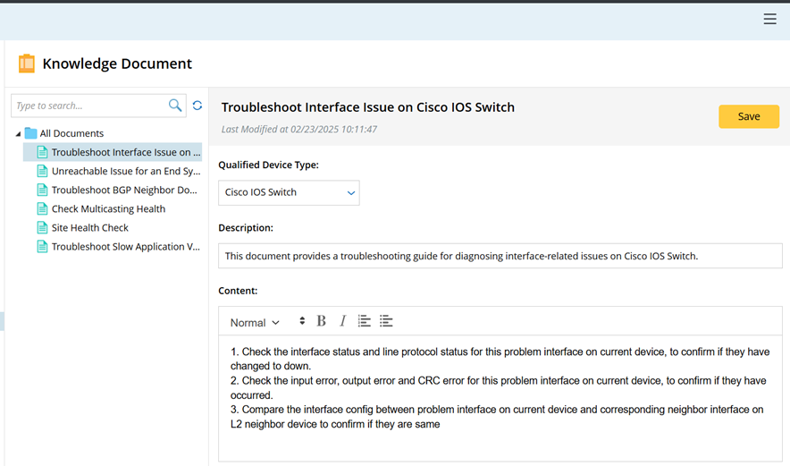Click the Type to search input field
This screenshot has height=466, width=790.
88,106
